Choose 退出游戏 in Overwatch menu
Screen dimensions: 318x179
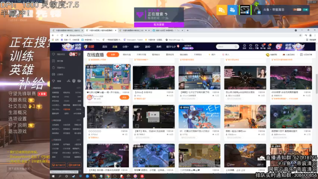click(17, 131)
